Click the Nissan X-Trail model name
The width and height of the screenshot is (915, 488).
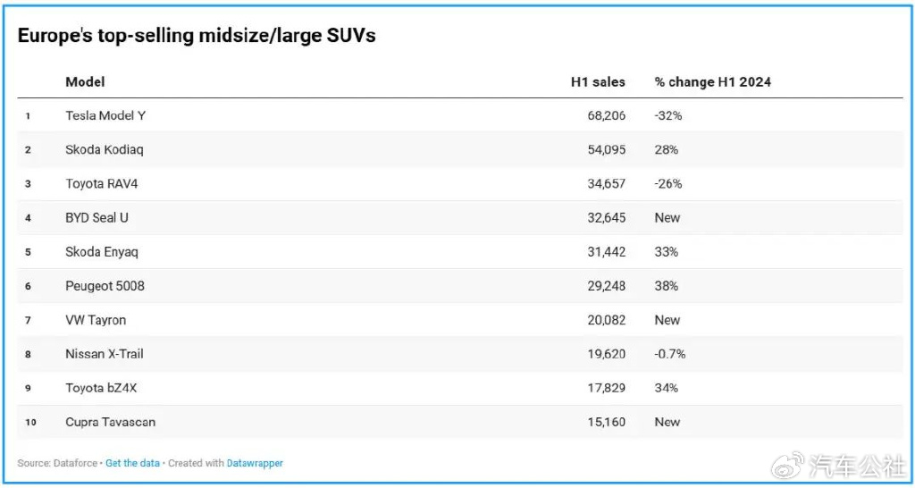pos(105,354)
